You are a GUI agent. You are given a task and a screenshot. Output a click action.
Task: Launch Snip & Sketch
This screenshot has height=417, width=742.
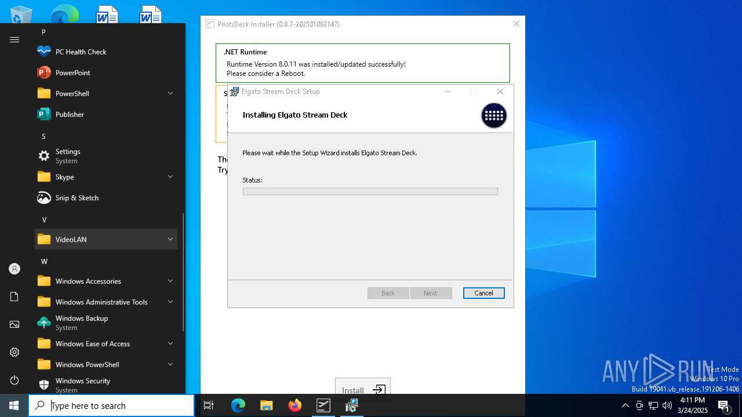106,197
